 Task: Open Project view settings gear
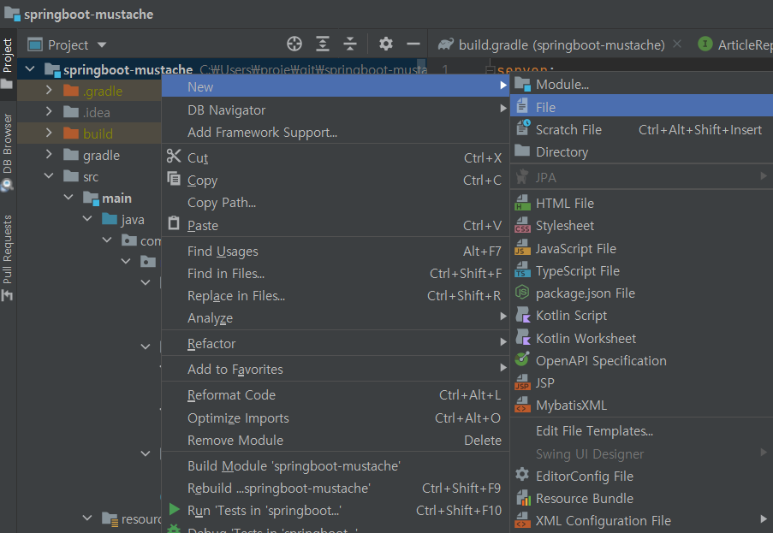385,44
